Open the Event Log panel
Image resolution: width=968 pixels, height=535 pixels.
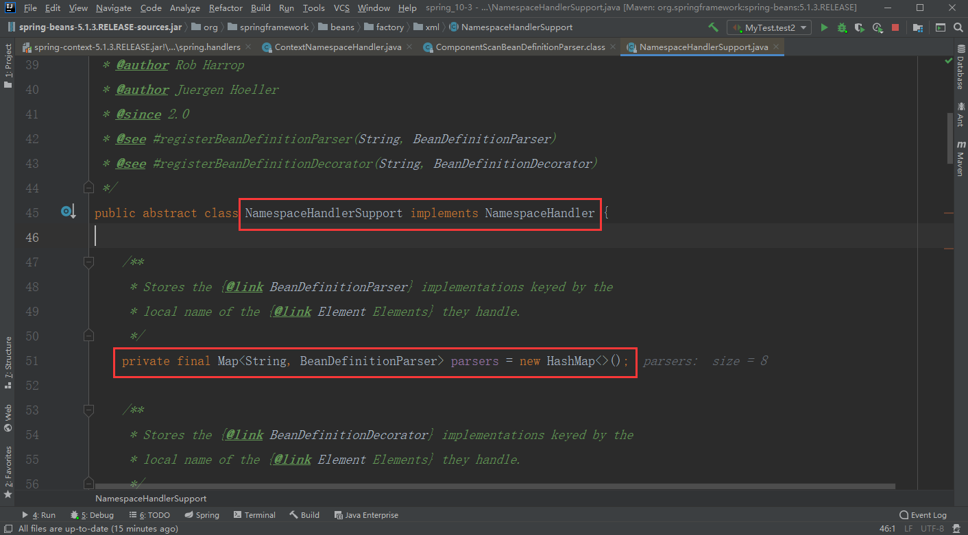923,514
